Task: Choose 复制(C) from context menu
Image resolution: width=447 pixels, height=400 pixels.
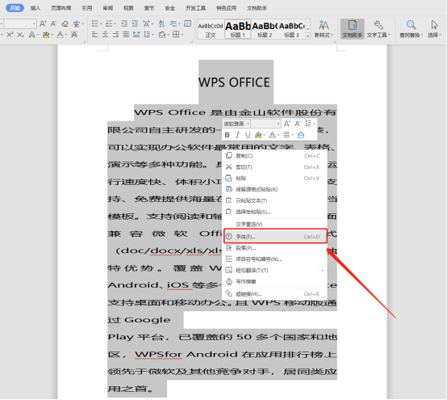Action: tap(274, 156)
